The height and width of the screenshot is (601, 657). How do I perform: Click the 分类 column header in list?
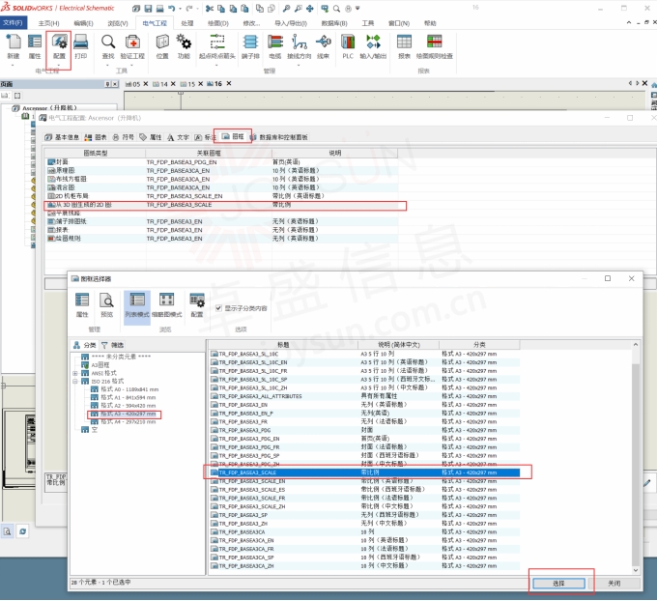tap(479, 345)
